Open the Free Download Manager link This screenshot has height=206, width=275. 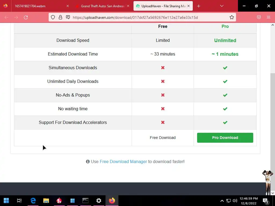[123, 161]
